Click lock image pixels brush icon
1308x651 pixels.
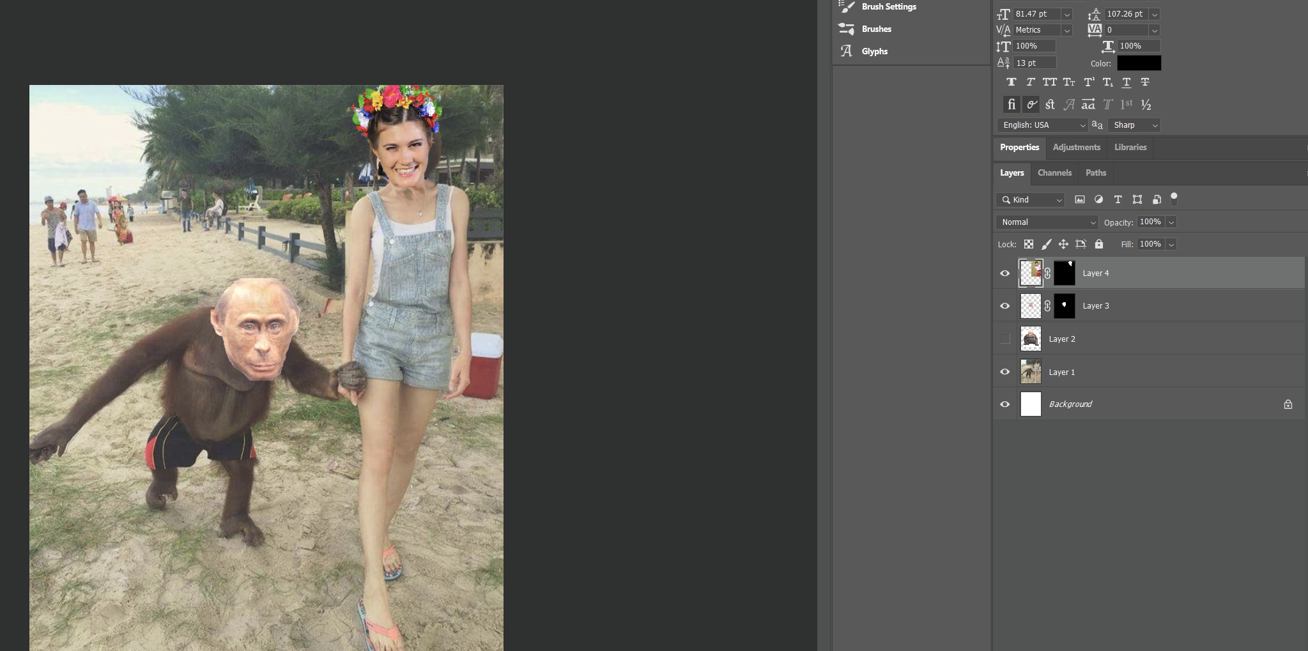(1046, 244)
